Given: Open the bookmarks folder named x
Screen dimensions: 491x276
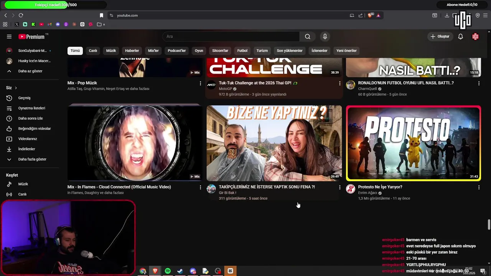Looking at the screenshot, I should pyautogui.click(x=101, y=24).
